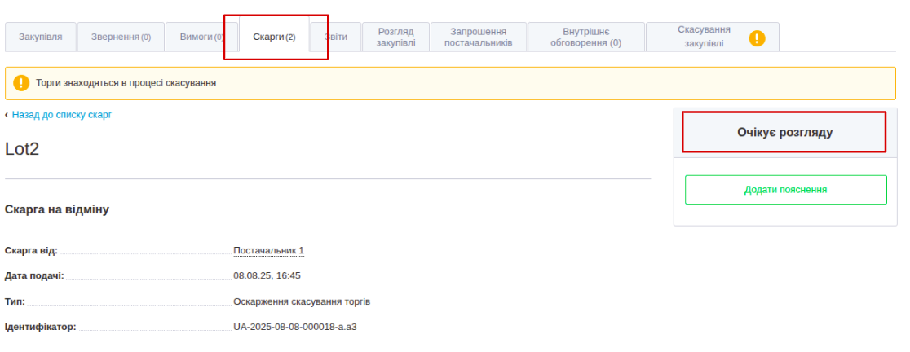Image resolution: width=910 pixels, height=352 pixels.
Task: Open the Закупівля tab
Action: 41,37
